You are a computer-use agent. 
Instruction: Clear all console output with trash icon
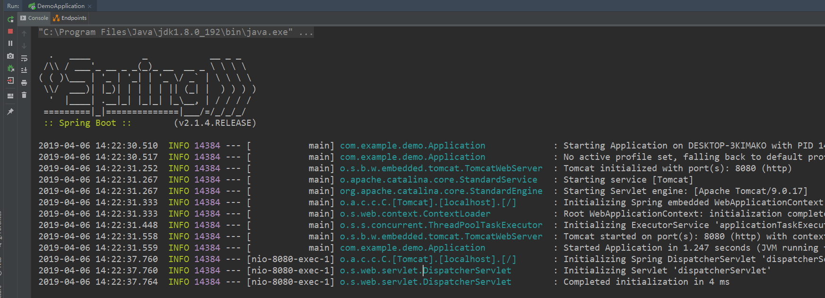click(x=24, y=95)
